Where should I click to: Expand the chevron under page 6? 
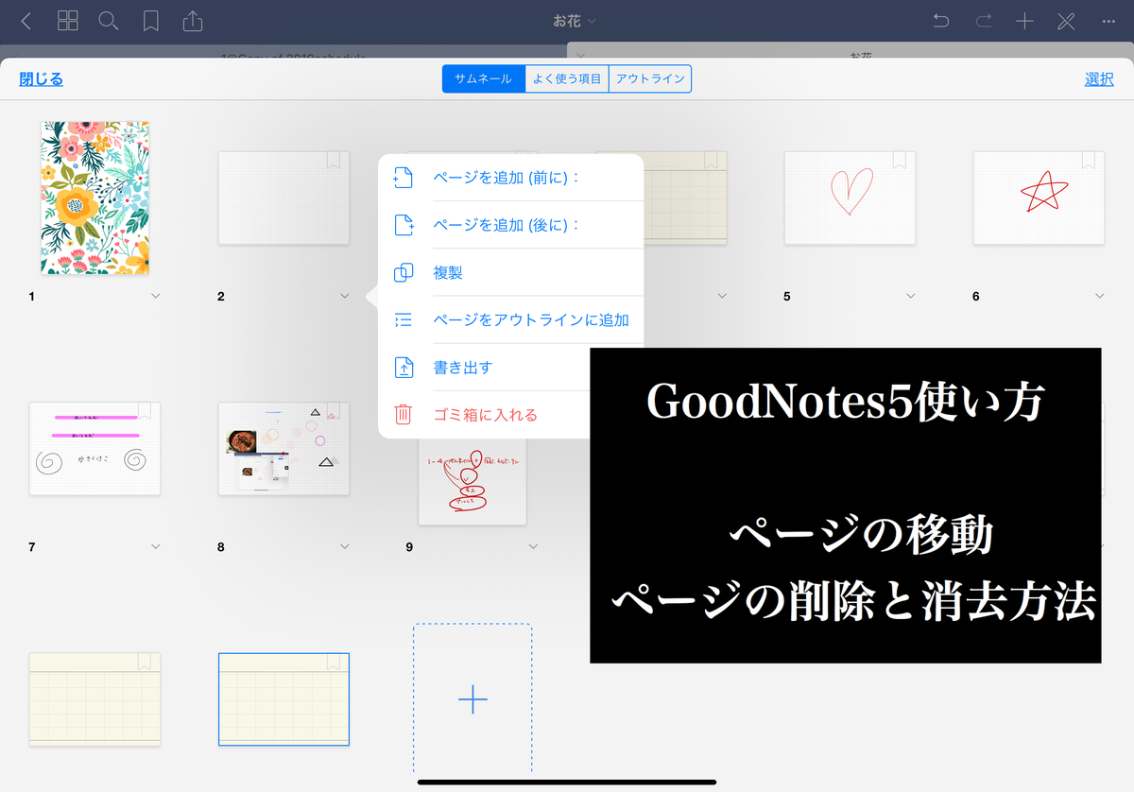(x=1100, y=296)
